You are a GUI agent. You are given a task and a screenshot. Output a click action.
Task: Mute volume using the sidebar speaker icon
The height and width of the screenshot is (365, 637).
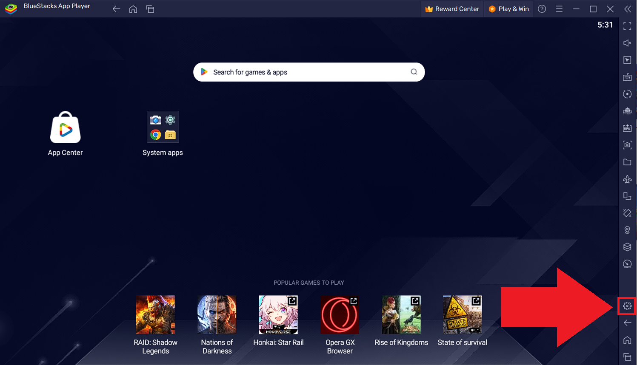(627, 43)
